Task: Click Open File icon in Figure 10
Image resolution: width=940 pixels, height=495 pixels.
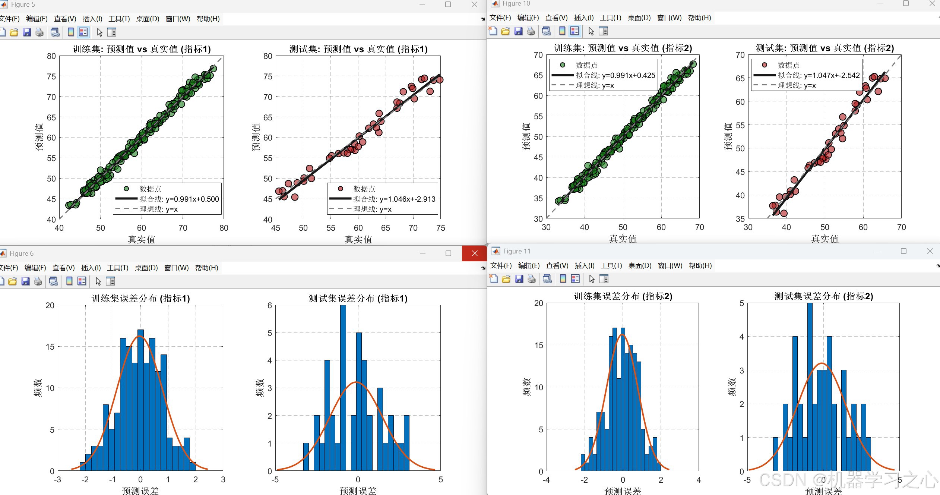Action: 506,31
